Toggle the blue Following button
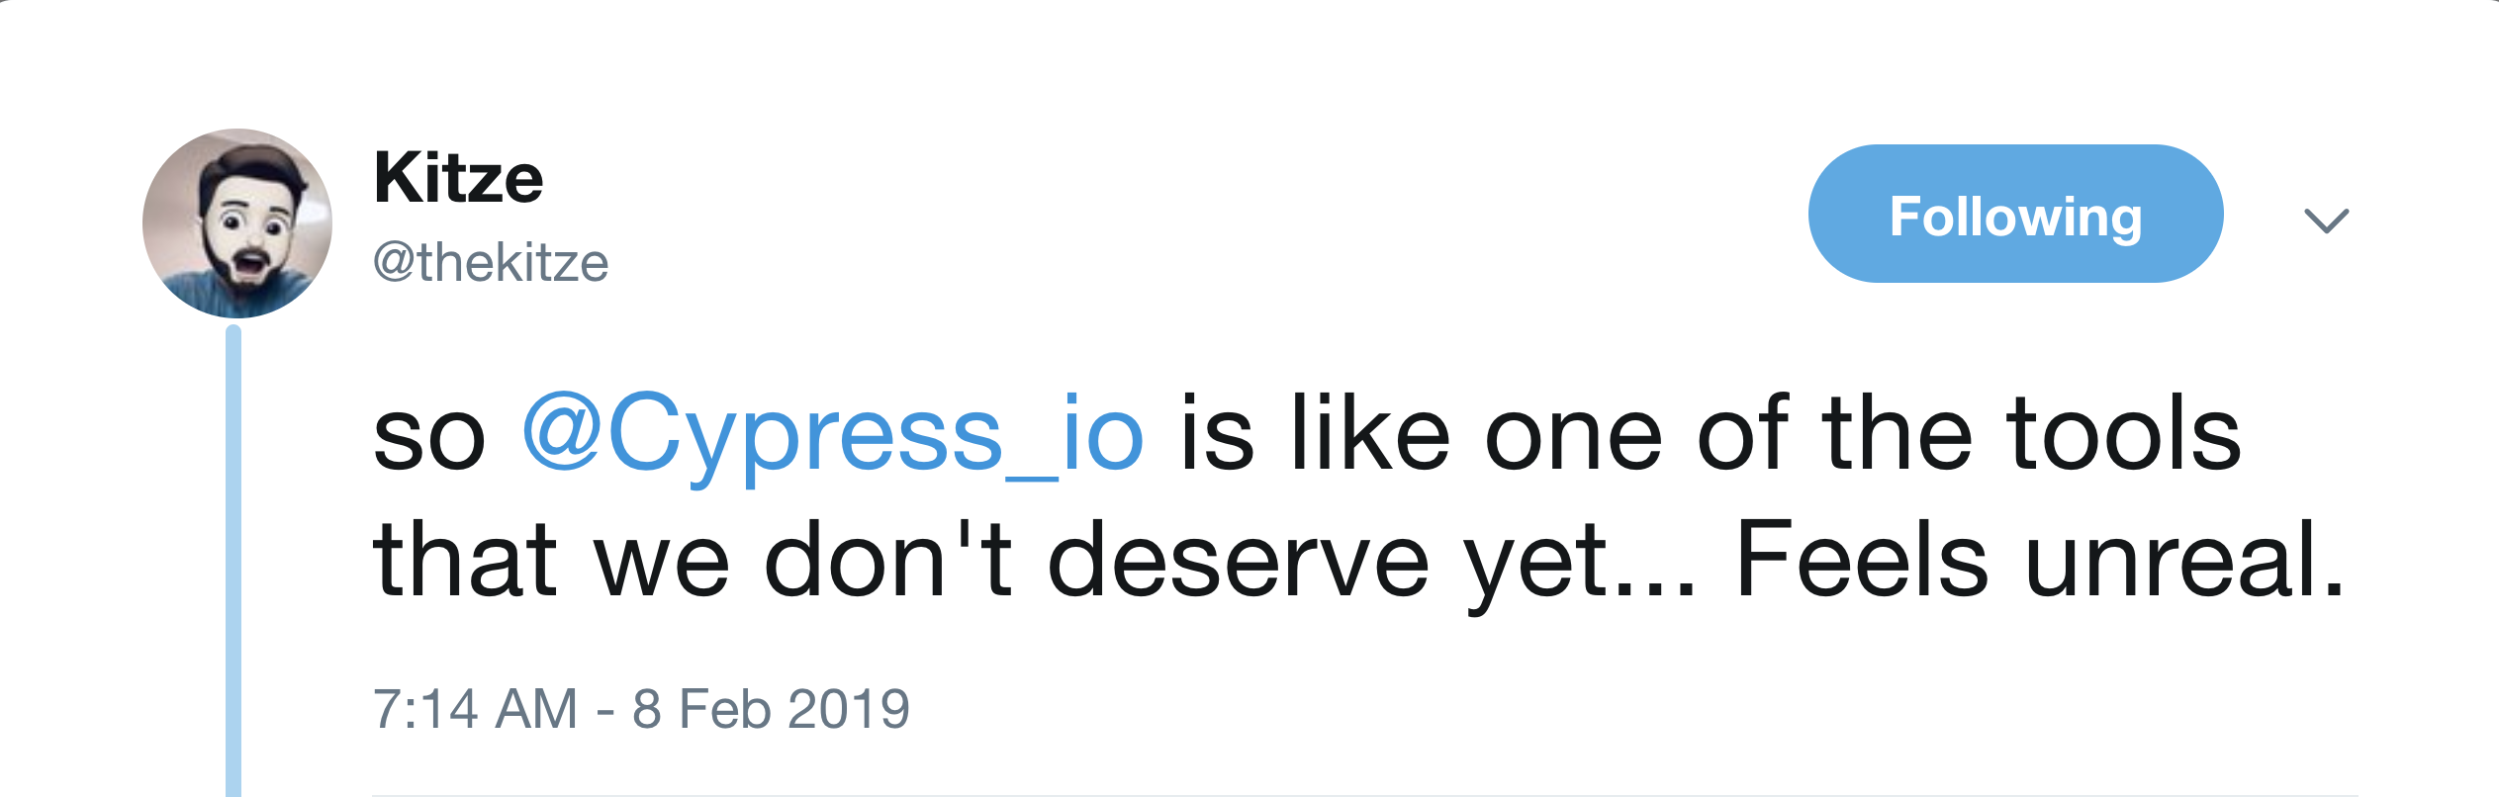This screenshot has height=797, width=2499. [x=2015, y=215]
